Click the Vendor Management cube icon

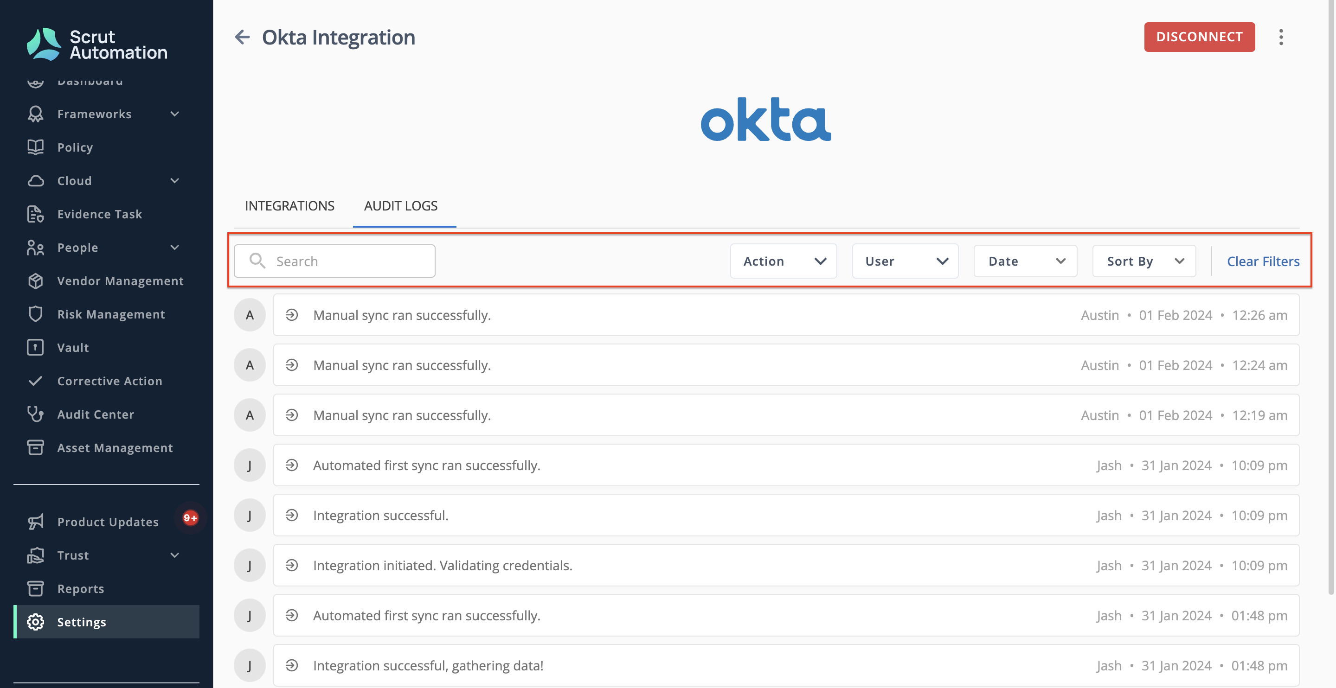(35, 281)
